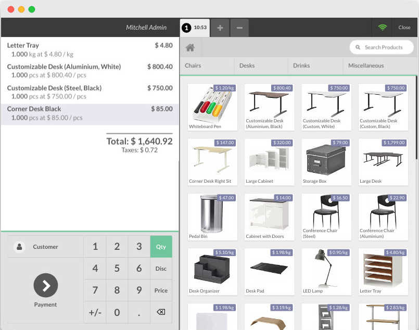
Task: Click the search magnifier icon
Action: (358, 47)
